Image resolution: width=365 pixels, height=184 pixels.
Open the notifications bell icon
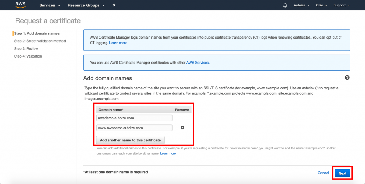[x=285, y=5]
